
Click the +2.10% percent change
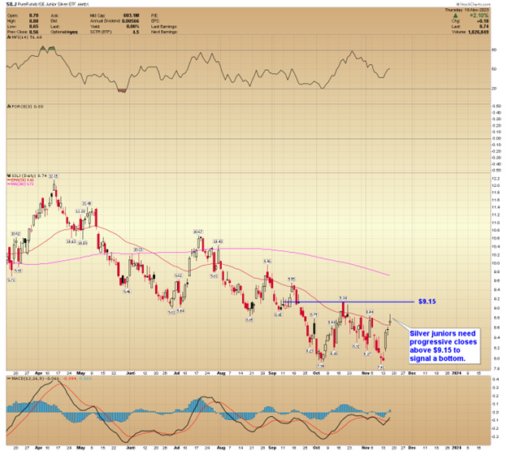click(479, 15)
